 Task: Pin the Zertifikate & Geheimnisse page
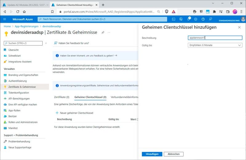[103, 33]
